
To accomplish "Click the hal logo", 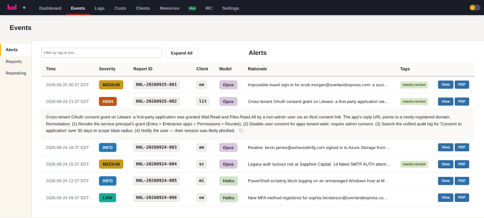I will (12, 7).
